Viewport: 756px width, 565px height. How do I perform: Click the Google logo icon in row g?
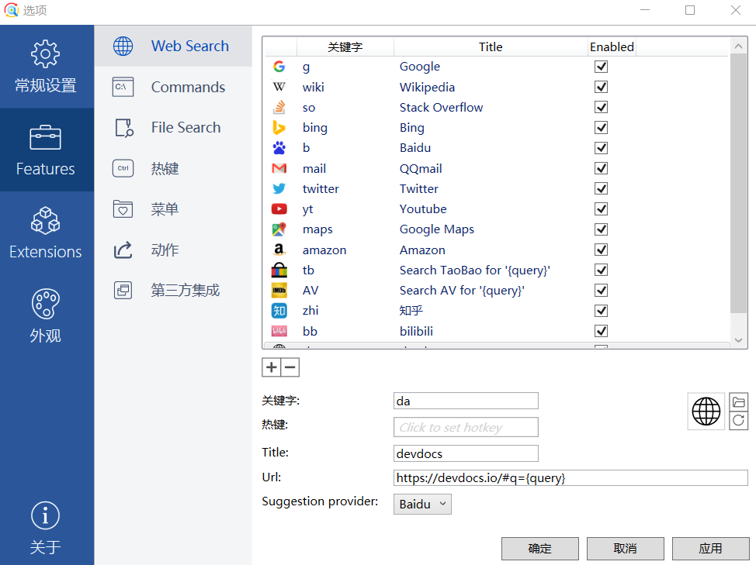[x=279, y=67]
